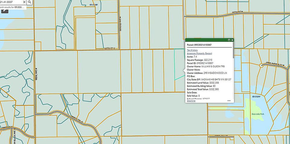
Task: Click the 105TH ST N street label
Action: click(x=109, y=48)
